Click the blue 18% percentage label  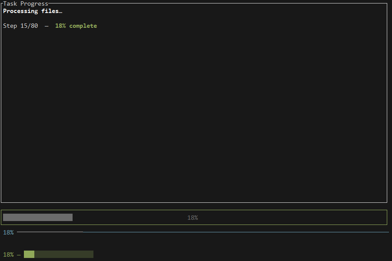8,232
